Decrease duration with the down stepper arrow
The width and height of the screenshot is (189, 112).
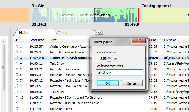point(109,60)
